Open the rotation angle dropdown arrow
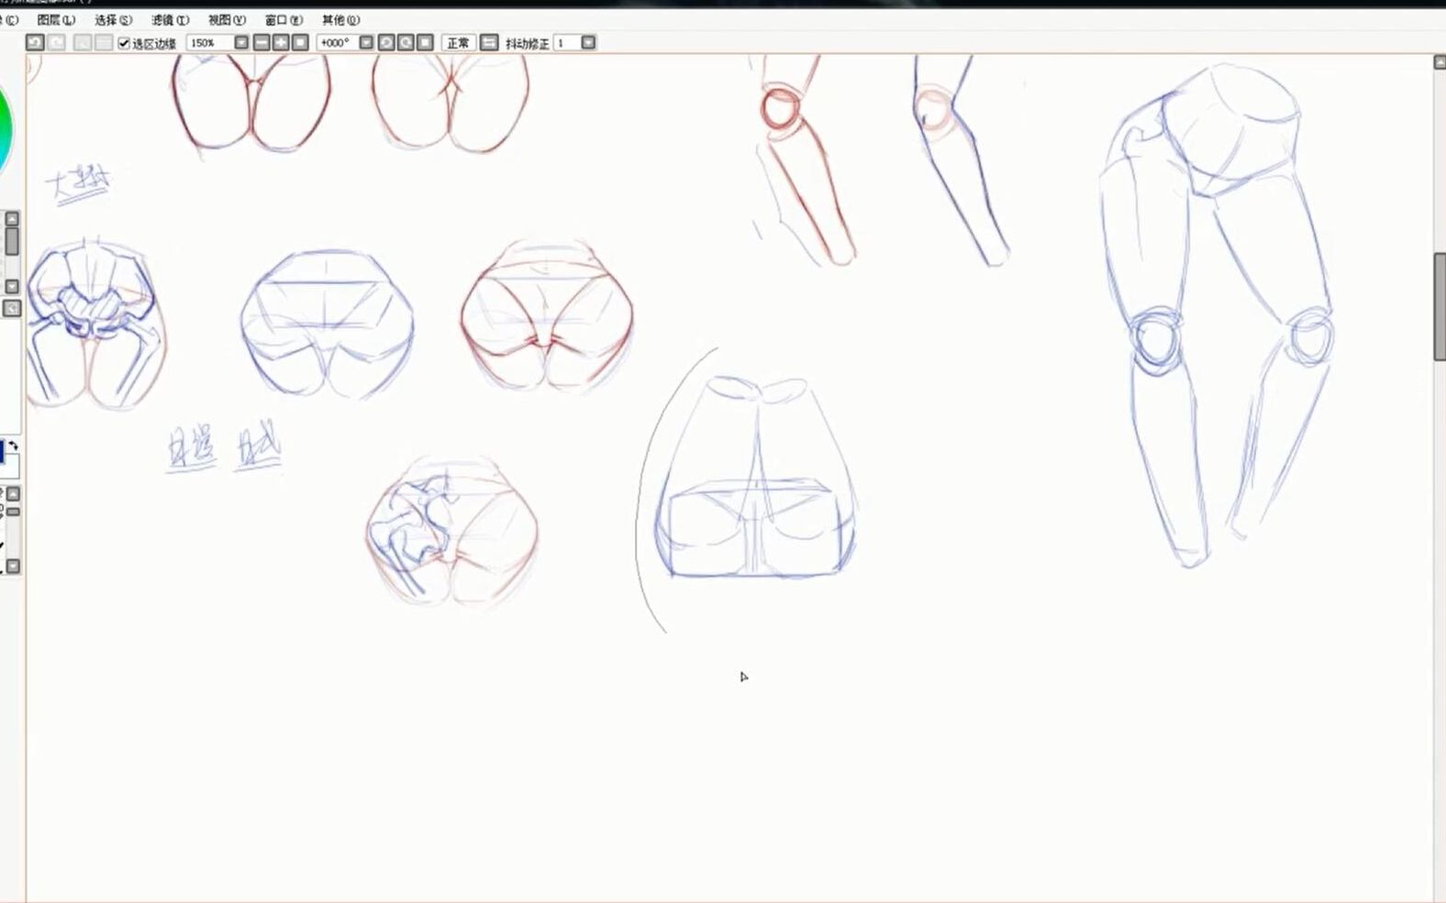 pos(366,43)
